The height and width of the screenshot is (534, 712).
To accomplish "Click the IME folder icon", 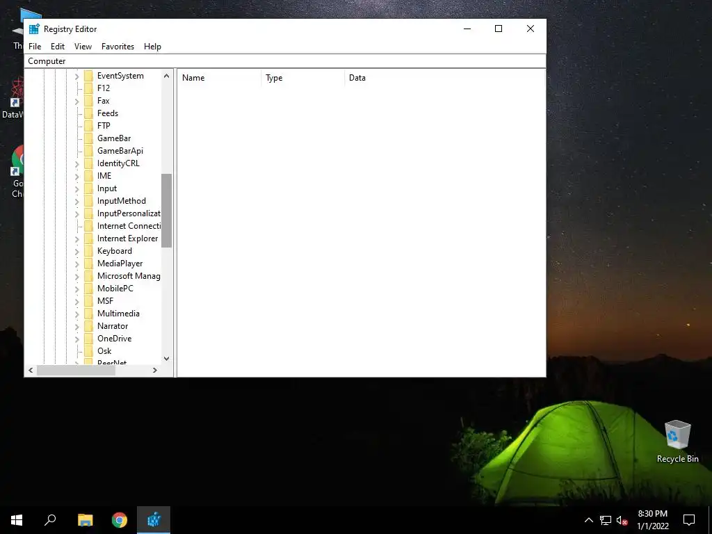I will [88, 176].
